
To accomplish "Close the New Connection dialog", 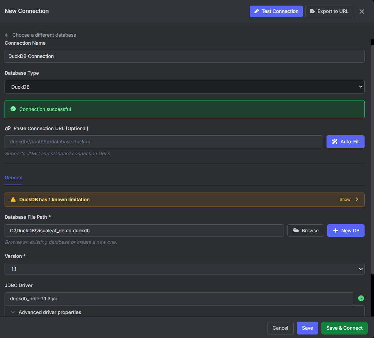I will click(361, 12).
